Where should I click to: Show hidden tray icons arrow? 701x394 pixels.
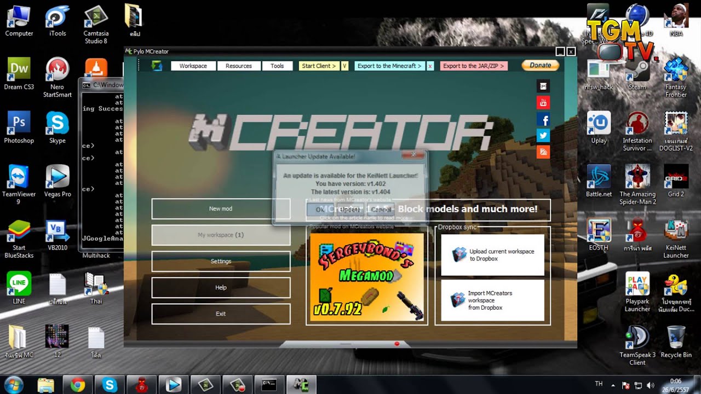coord(613,385)
